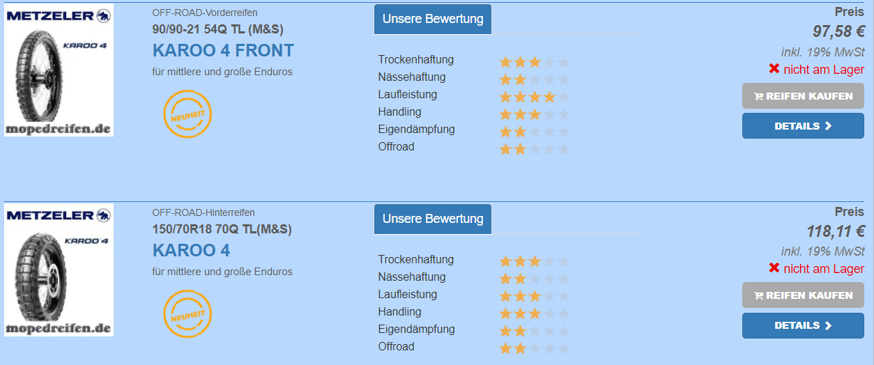Click Laufleistung star rating of Karoo 4 Front

tap(535, 97)
